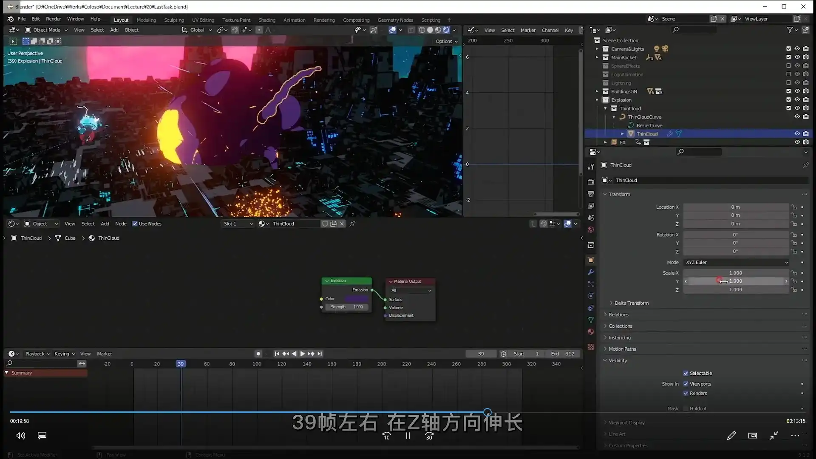This screenshot has width=816, height=459.
Task: Open the Rendering menu in the top bar
Action: click(x=324, y=20)
